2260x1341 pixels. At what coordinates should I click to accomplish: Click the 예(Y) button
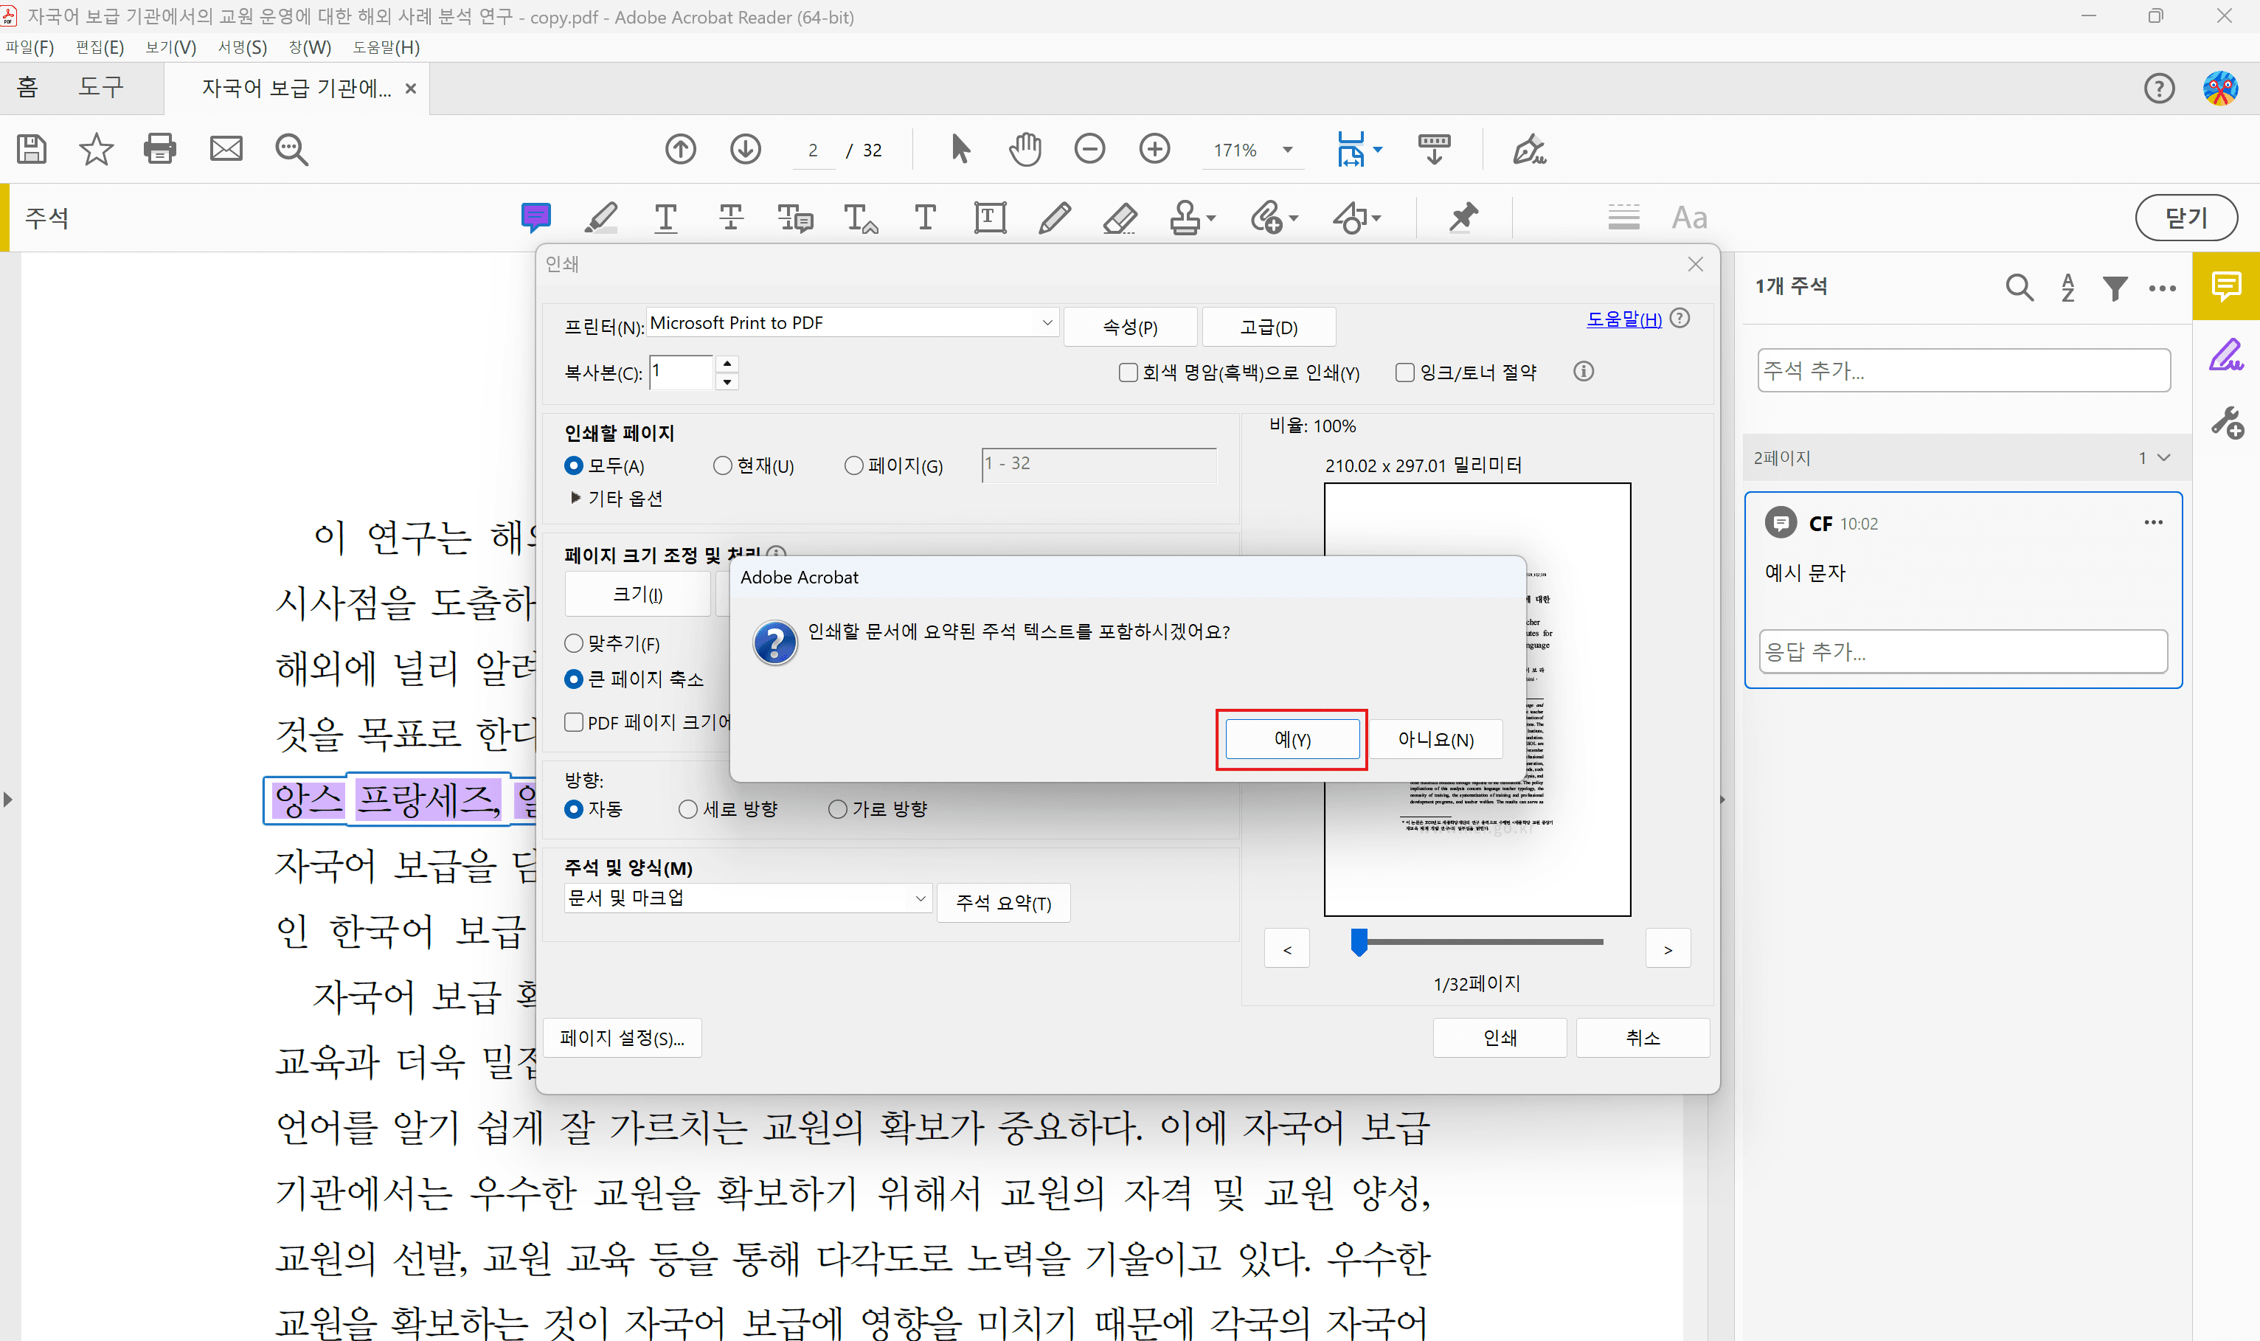point(1292,739)
